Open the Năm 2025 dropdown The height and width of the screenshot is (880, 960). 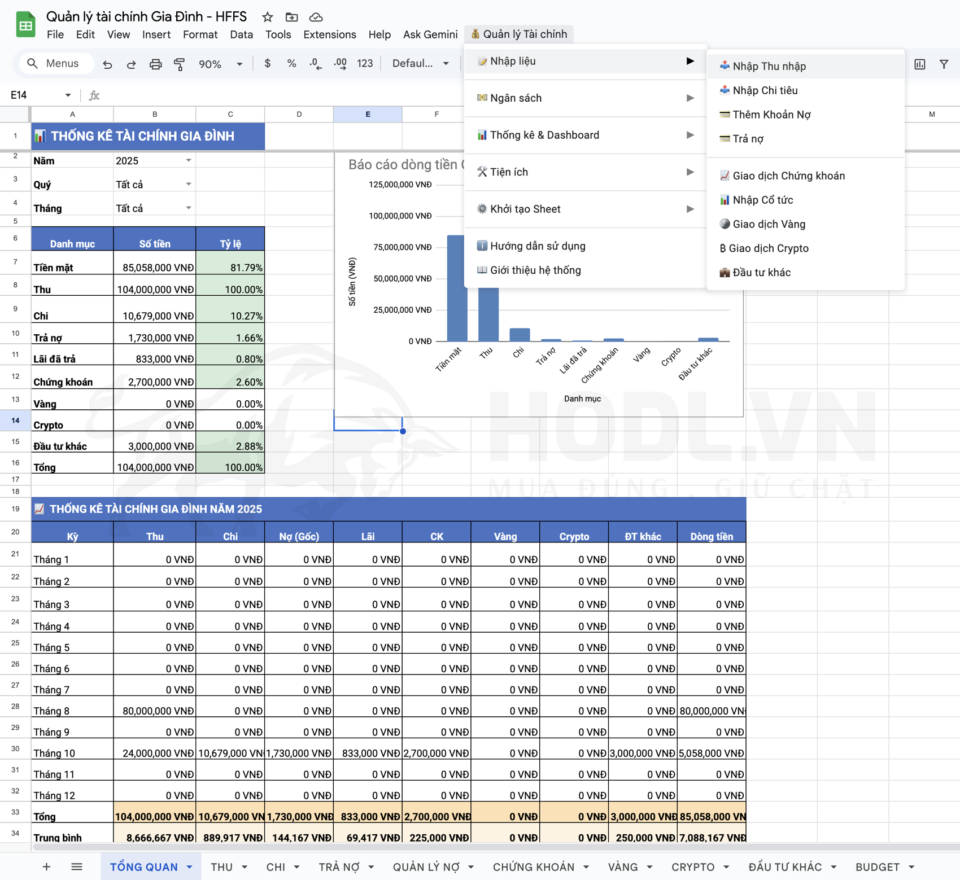188,161
